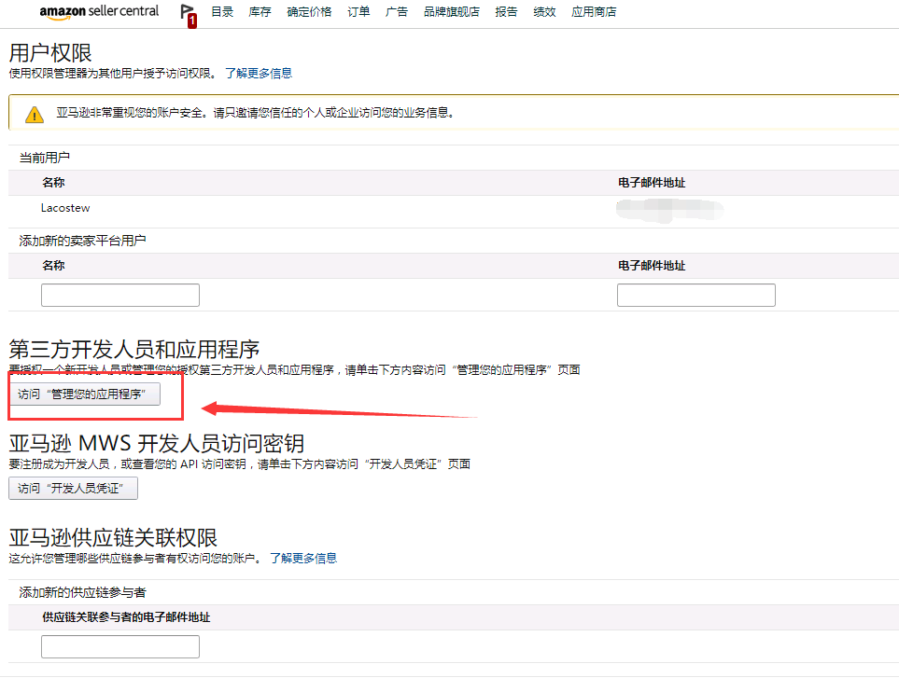Click the 用户权限 page heading

pos(50,52)
